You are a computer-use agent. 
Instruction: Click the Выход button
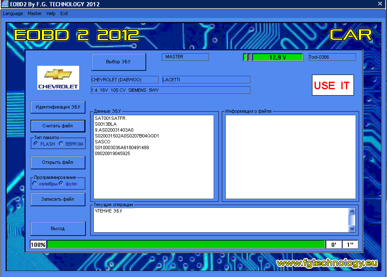click(58, 229)
